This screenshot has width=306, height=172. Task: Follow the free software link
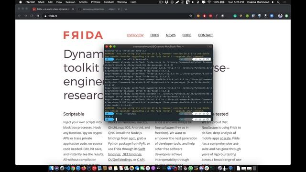(164, 128)
